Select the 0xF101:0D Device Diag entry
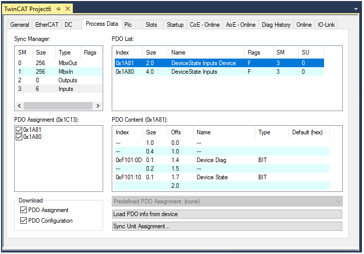Screen dimensions: 364x254 (222, 160)
